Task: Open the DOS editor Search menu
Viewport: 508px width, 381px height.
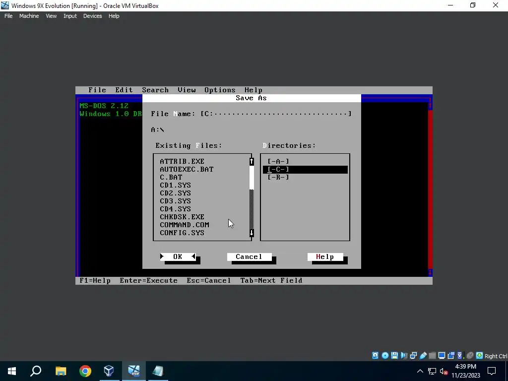Action: [x=155, y=90]
